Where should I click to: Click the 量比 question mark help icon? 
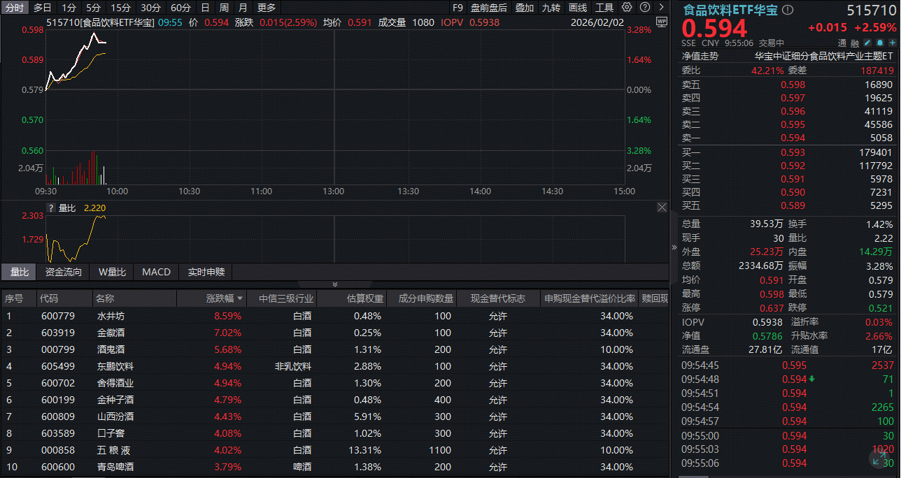(x=50, y=208)
